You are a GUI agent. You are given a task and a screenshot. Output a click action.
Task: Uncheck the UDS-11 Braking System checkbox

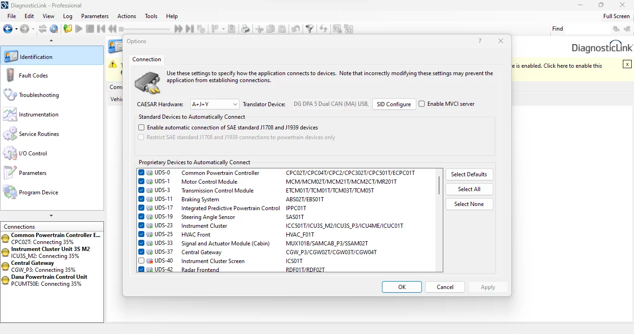[142, 199]
